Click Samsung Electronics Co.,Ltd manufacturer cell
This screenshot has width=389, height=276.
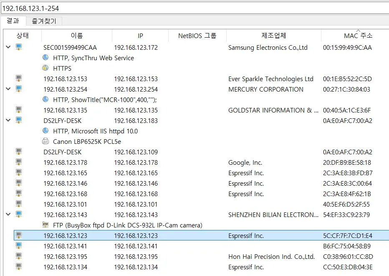268,48
